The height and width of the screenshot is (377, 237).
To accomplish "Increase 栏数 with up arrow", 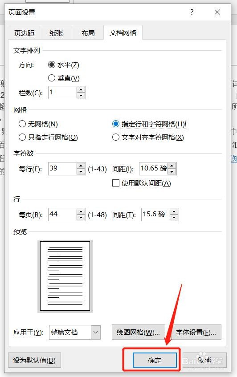I will pyautogui.click(x=81, y=89).
